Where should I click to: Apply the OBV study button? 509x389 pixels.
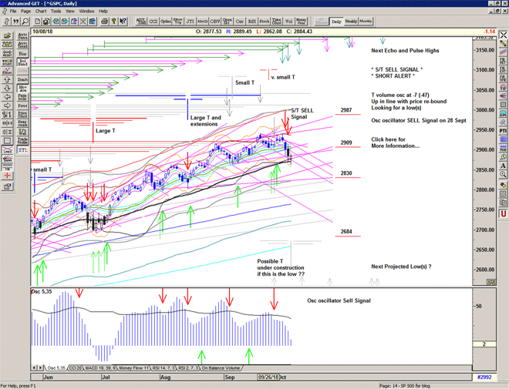click(x=217, y=22)
